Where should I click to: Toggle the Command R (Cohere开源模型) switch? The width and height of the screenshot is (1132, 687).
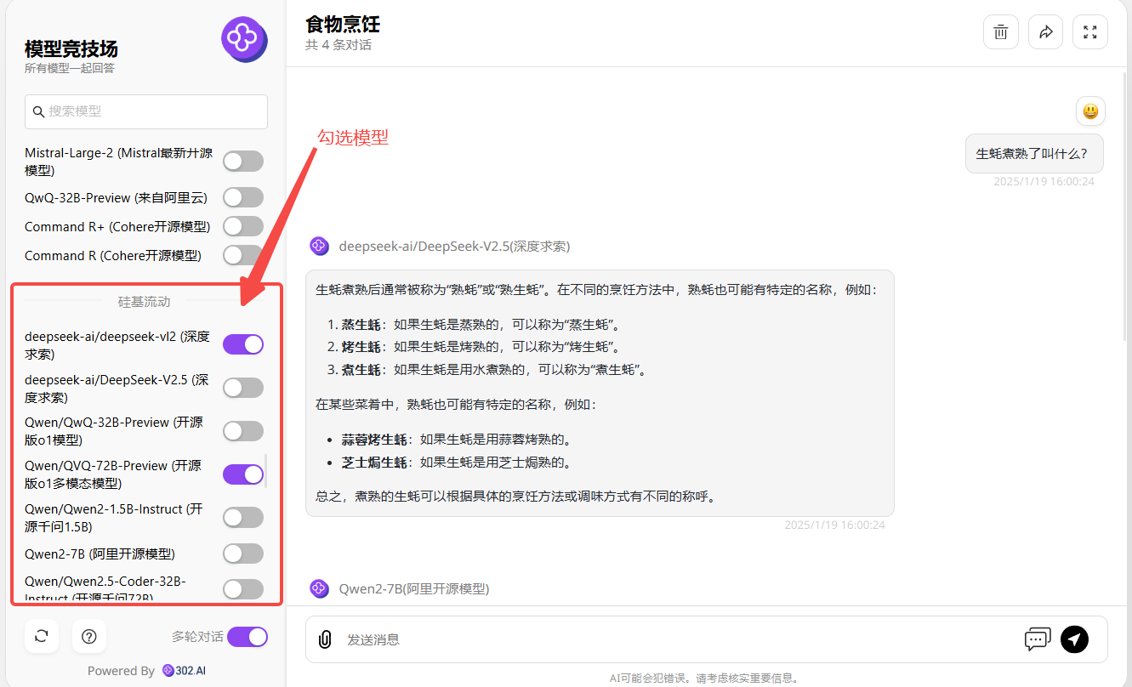[x=243, y=255]
